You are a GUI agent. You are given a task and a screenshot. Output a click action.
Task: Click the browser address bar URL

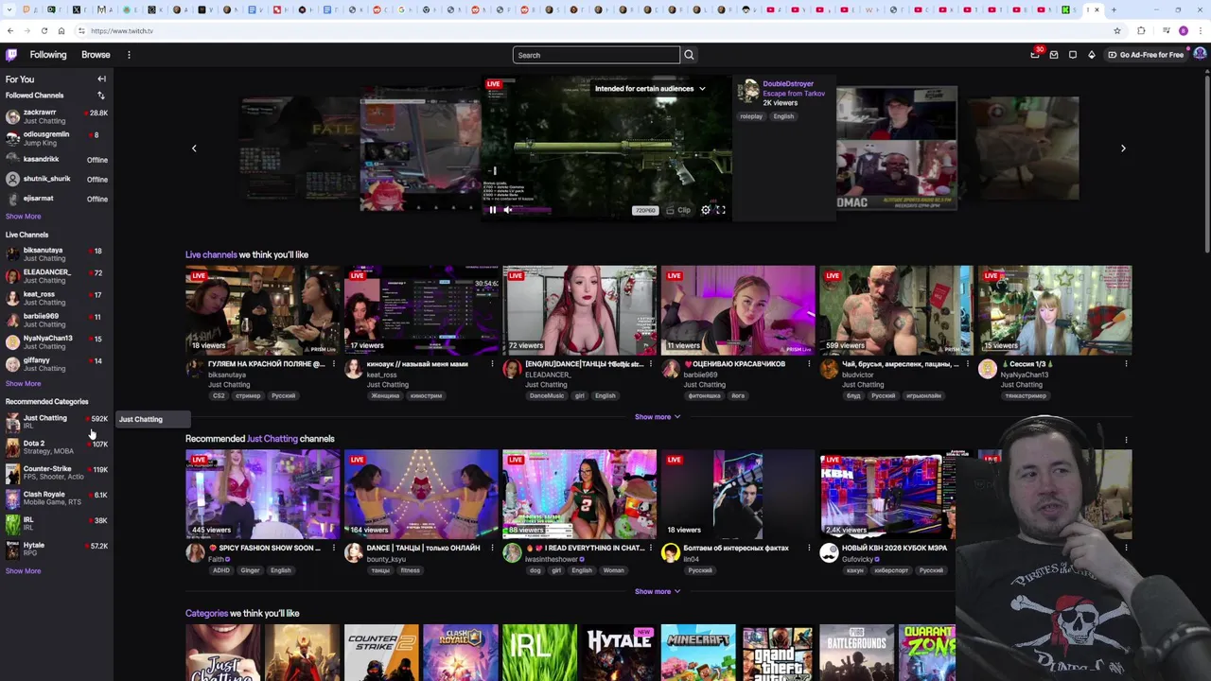click(122, 31)
